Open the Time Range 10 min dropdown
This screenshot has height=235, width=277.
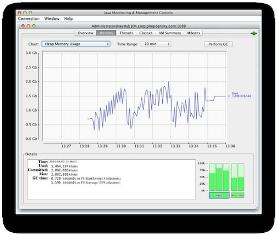tap(156, 44)
